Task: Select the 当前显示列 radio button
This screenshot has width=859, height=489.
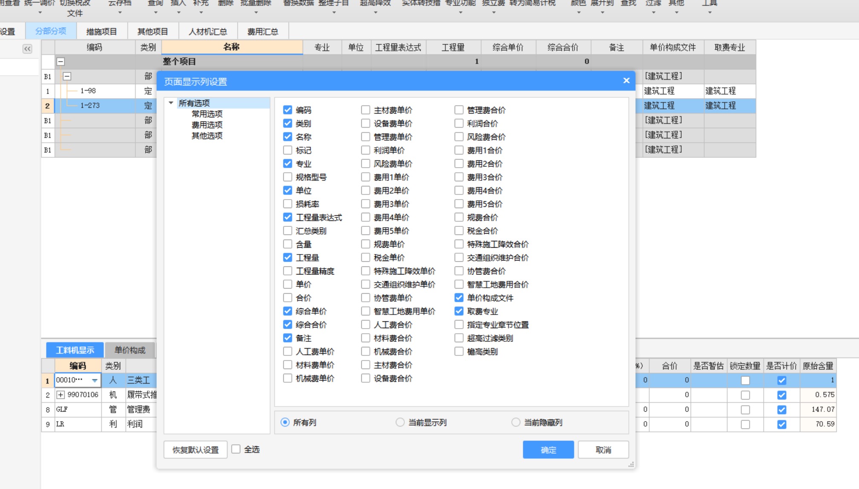Action: point(400,422)
